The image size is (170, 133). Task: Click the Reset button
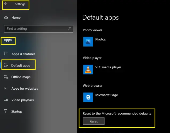pyautogui.click(x=94, y=121)
